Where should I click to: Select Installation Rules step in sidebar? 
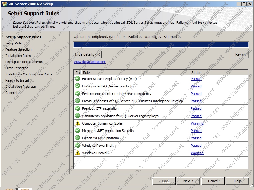[18, 56]
